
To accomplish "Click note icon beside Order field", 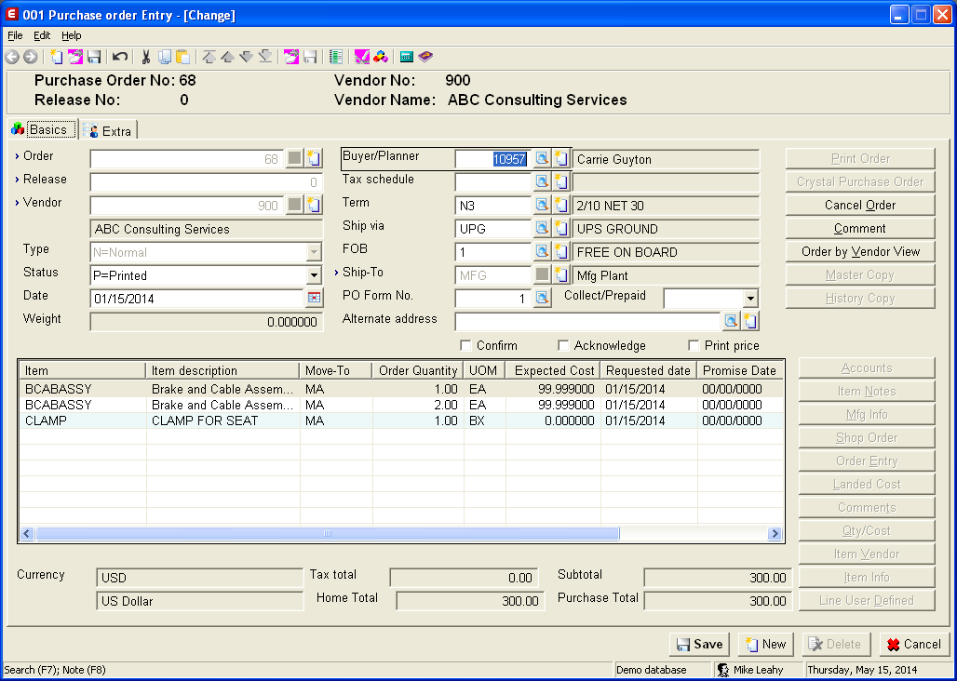I will (314, 158).
